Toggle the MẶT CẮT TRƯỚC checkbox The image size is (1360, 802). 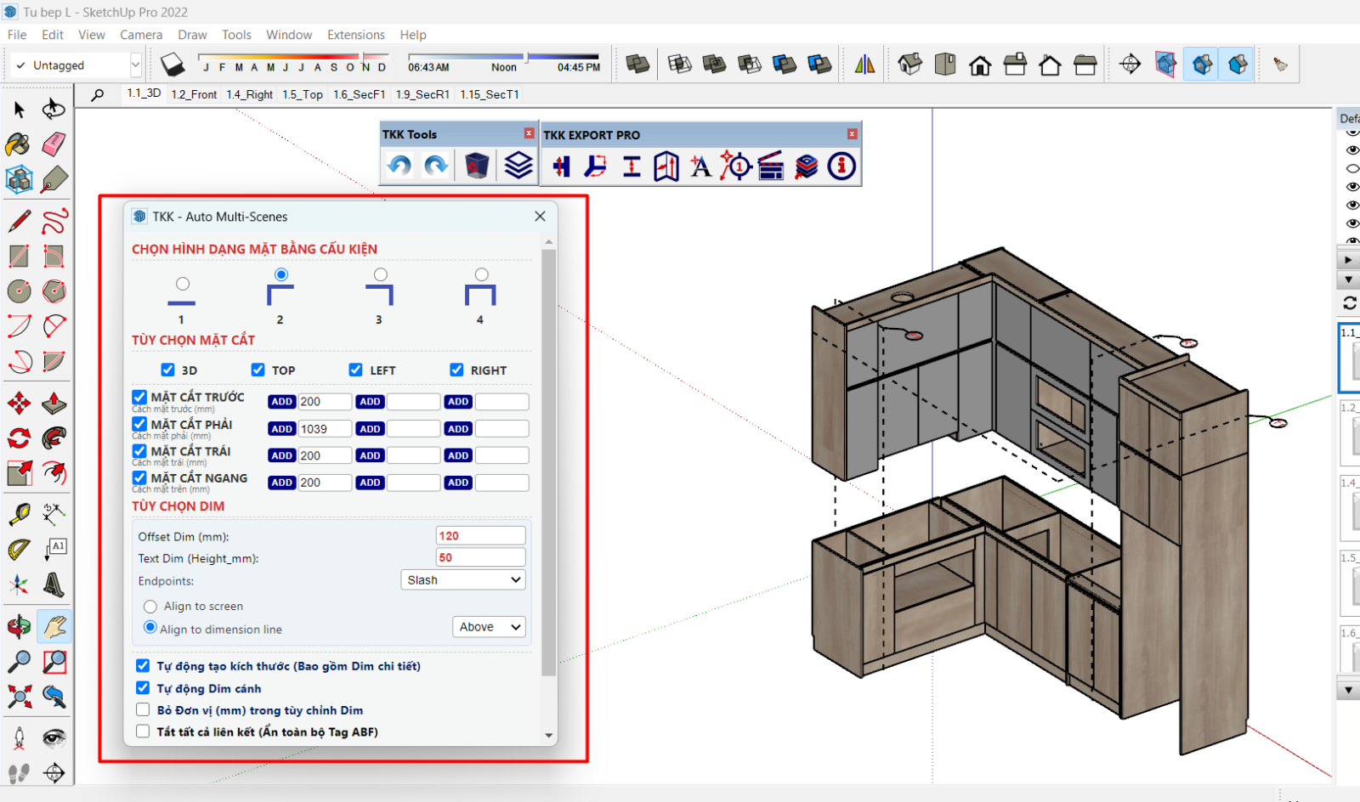point(139,397)
